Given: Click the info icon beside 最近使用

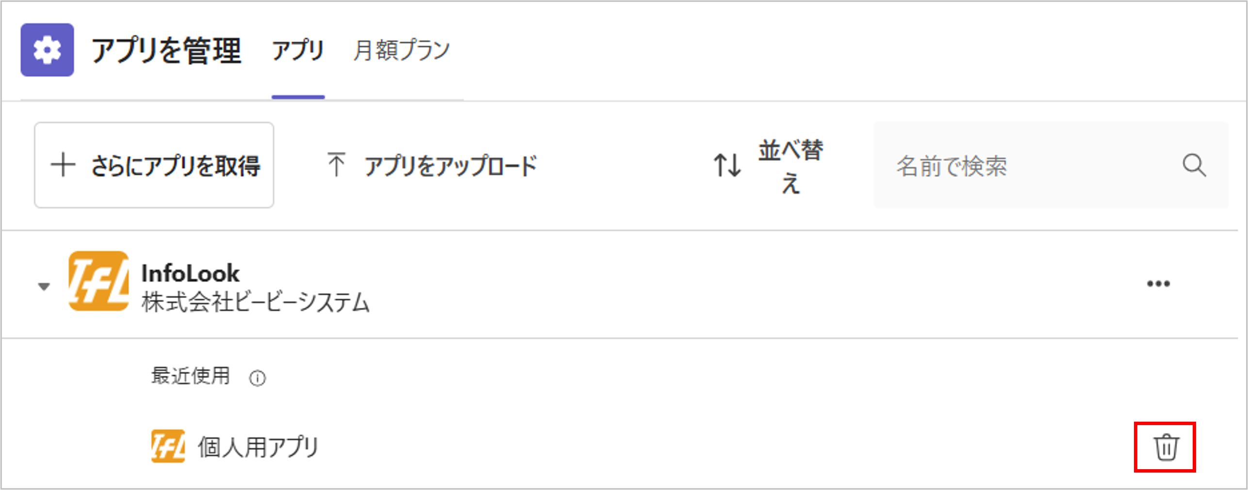Looking at the screenshot, I should tap(257, 378).
